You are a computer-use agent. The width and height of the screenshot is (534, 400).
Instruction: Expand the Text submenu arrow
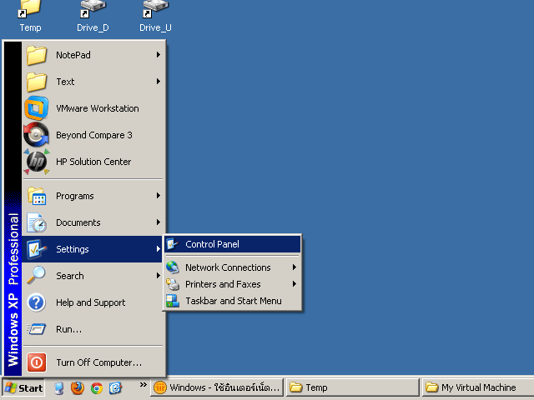pos(159,82)
